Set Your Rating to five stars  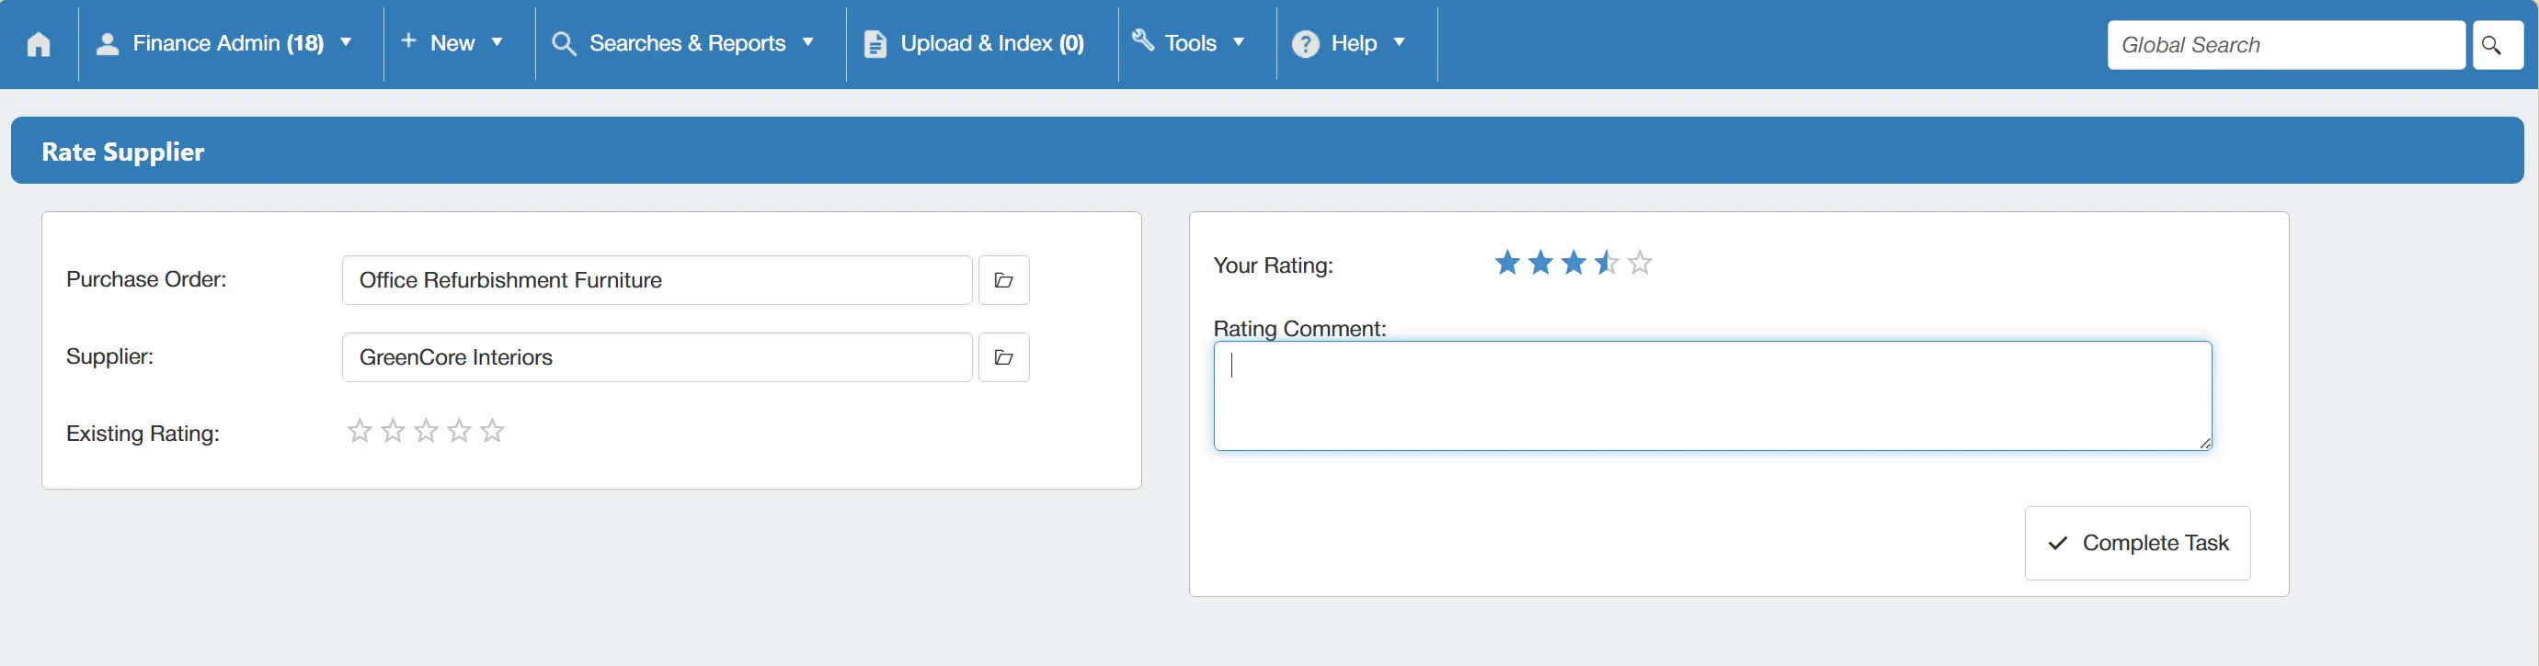(x=1641, y=263)
